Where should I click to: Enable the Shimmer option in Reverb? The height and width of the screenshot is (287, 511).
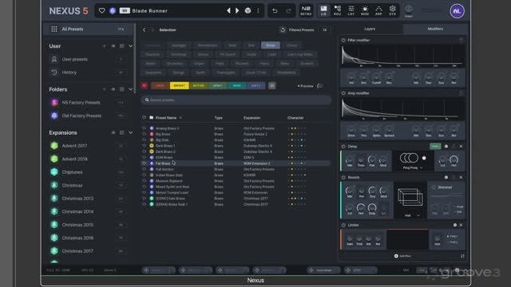(434, 187)
